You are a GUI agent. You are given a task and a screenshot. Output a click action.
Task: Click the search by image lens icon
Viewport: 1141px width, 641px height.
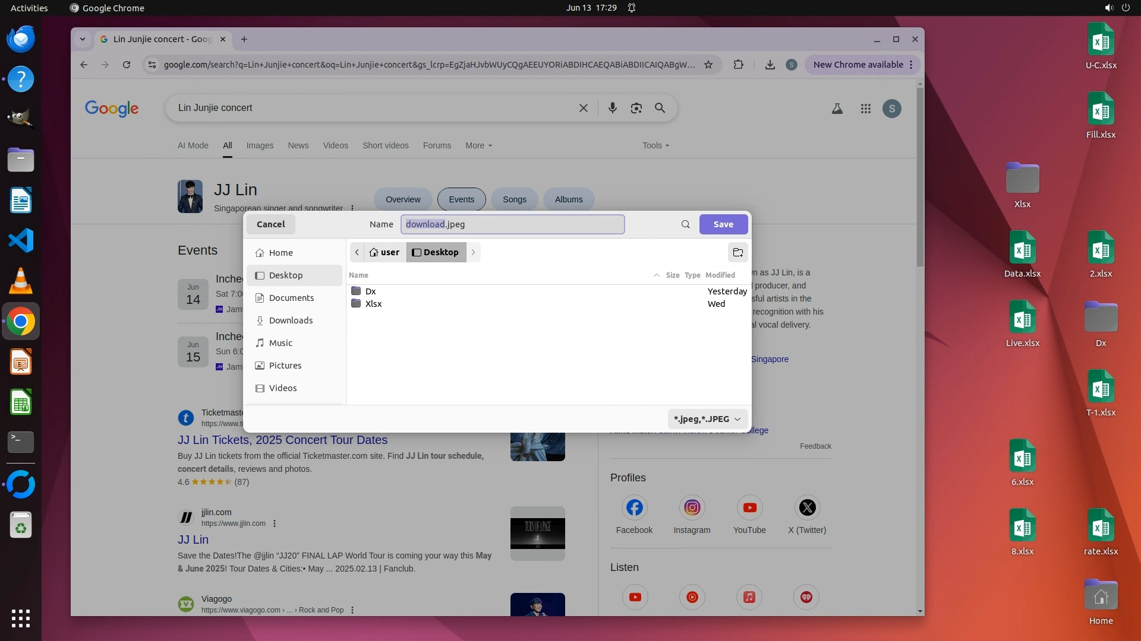pyautogui.click(x=636, y=108)
